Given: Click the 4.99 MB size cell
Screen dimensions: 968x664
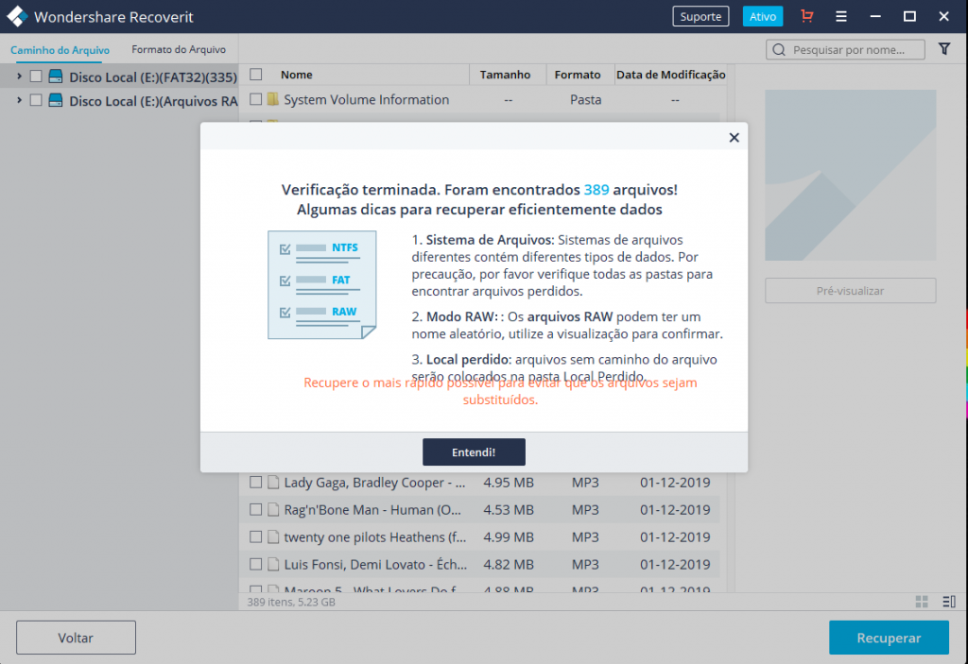Looking at the screenshot, I should 508,536.
